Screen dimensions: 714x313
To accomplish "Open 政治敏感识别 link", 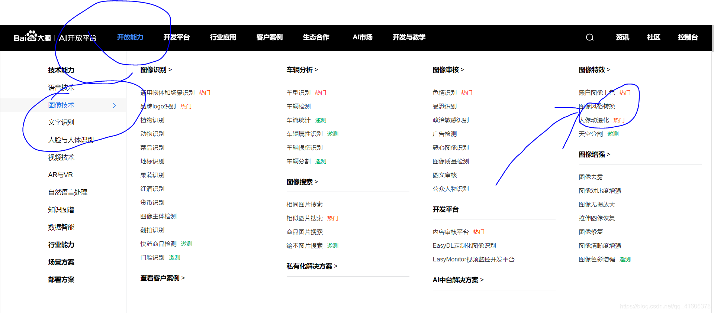I will [451, 120].
